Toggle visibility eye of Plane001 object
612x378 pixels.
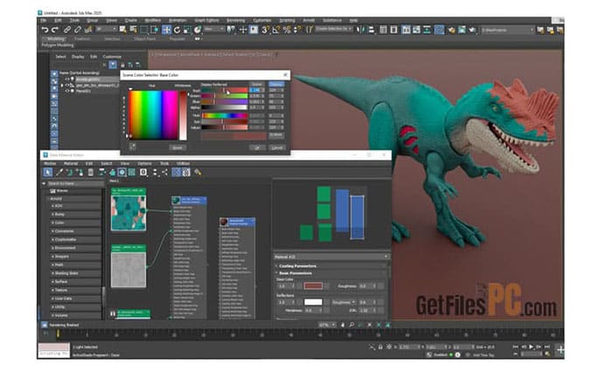[x=67, y=91]
